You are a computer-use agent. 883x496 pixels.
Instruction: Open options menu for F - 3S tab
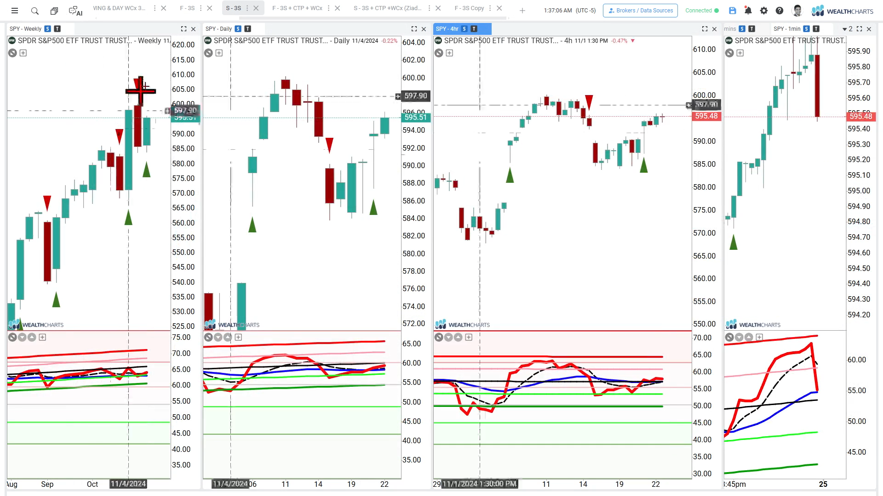201,8
